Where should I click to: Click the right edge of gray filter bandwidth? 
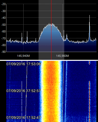[x=64, y=30]
